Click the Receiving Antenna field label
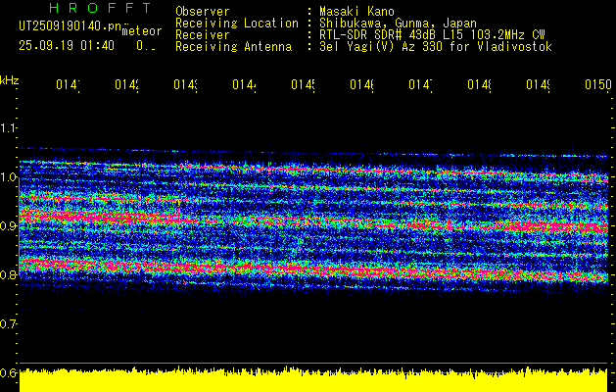This screenshot has width=616, height=392. tap(233, 46)
